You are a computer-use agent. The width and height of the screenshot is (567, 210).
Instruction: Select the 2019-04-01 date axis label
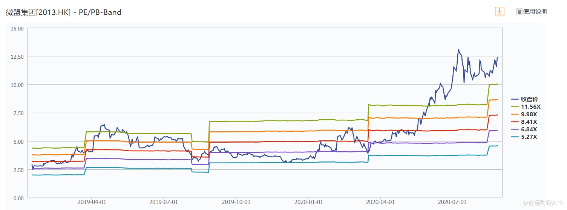pos(92,202)
